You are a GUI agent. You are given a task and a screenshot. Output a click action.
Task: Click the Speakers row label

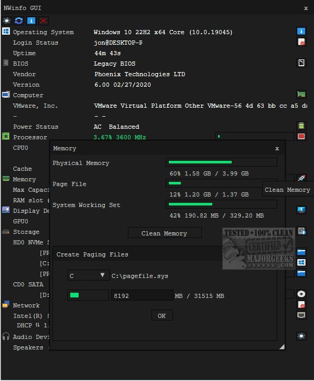tap(28, 347)
